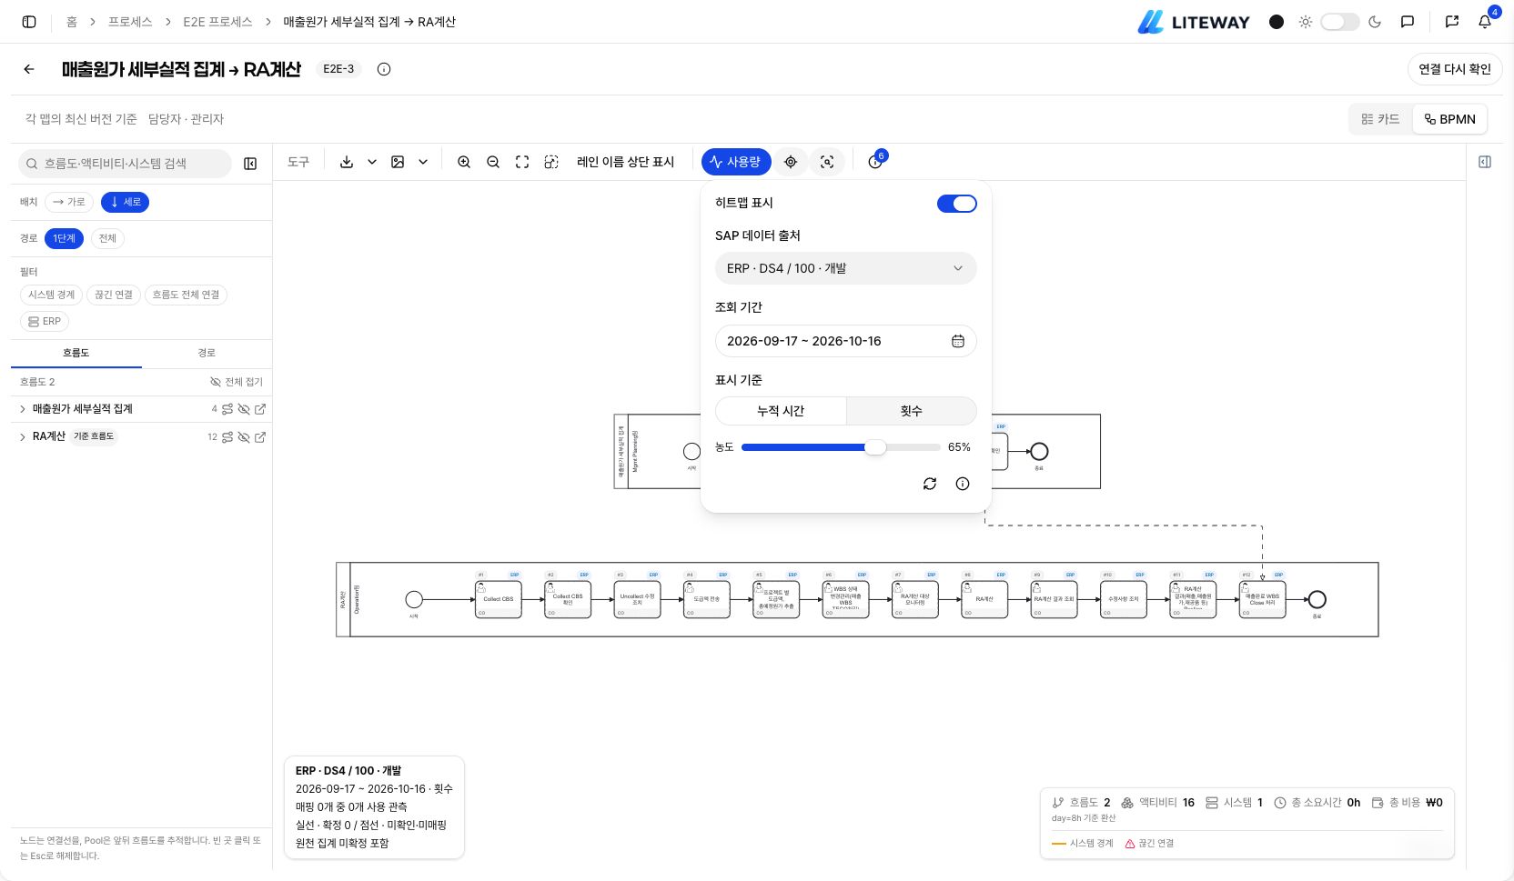Click the target focus icon in the toolbar
The width and height of the screenshot is (1514, 881).
791,162
